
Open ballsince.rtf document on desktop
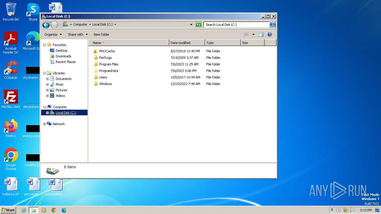click(x=11, y=187)
